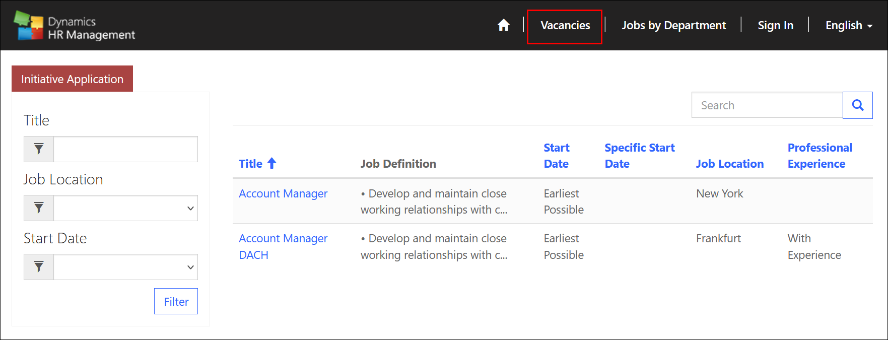
Task: Select the Sign In menu item
Action: pos(775,25)
